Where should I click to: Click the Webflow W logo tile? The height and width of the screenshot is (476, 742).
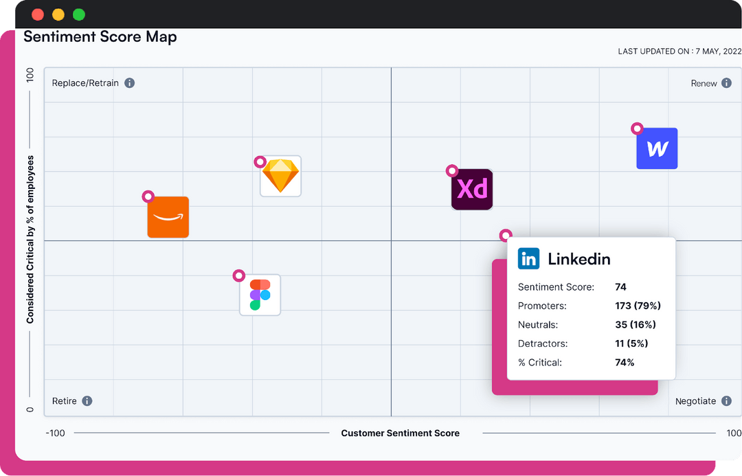[x=657, y=148]
